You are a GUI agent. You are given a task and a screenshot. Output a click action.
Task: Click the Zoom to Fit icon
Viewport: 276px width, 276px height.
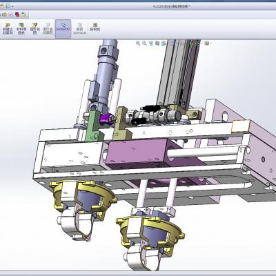click(x=138, y=43)
